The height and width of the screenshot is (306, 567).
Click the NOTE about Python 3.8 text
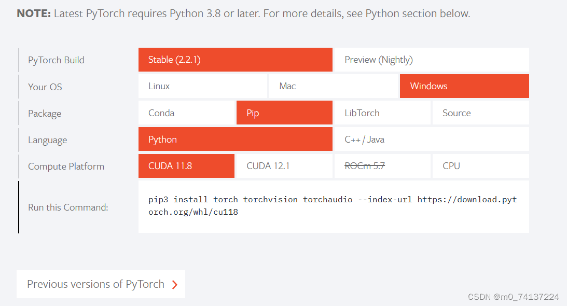[243, 13]
